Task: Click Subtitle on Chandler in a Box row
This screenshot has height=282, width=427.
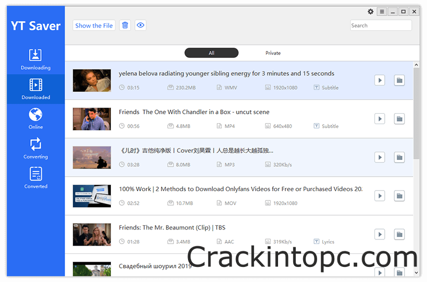Action: (x=326, y=126)
